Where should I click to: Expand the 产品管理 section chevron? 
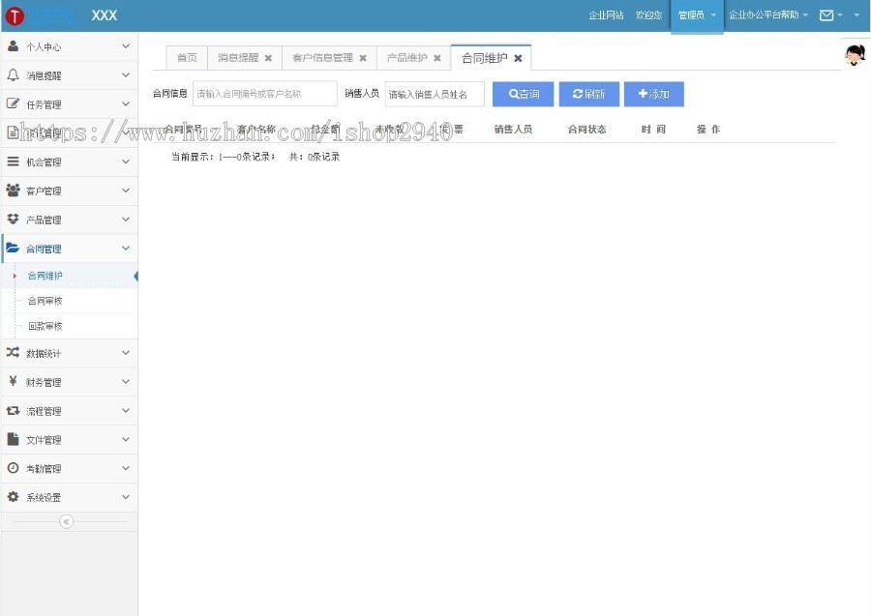tap(124, 220)
